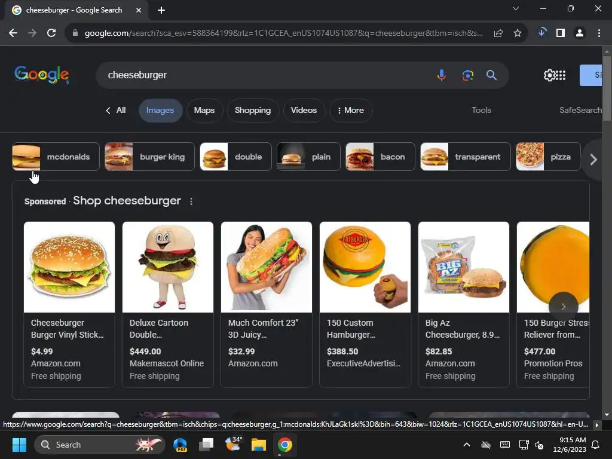Open taskbar weather widget
The width and height of the screenshot is (612, 459).
click(232, 445)
